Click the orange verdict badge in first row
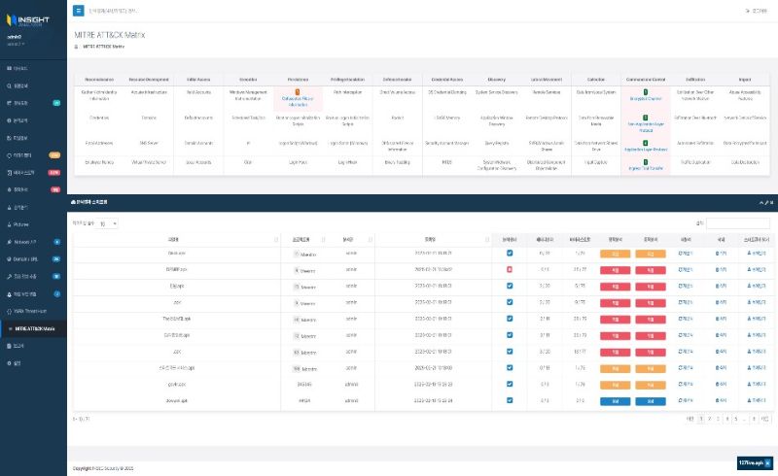 614,254
